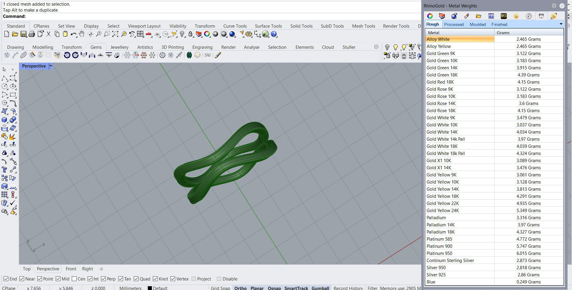Screen dimensions: 572x290
Task: Select the Circle tool
Action: pos(4,86)
